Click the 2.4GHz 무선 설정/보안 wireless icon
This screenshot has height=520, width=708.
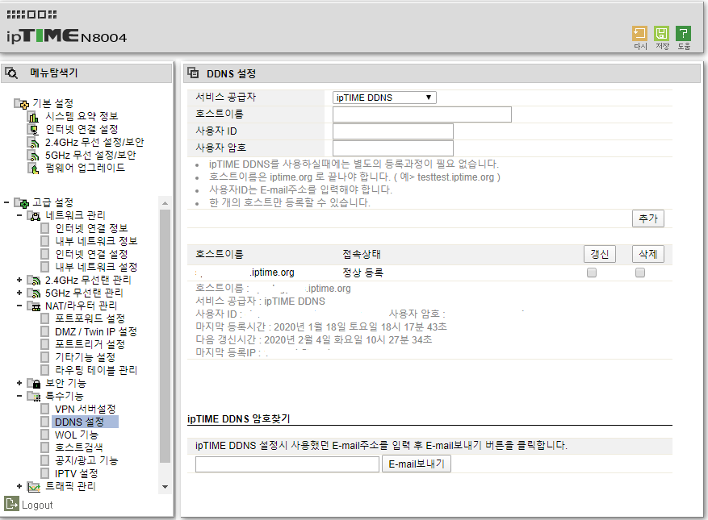click(x=33, y=143)
